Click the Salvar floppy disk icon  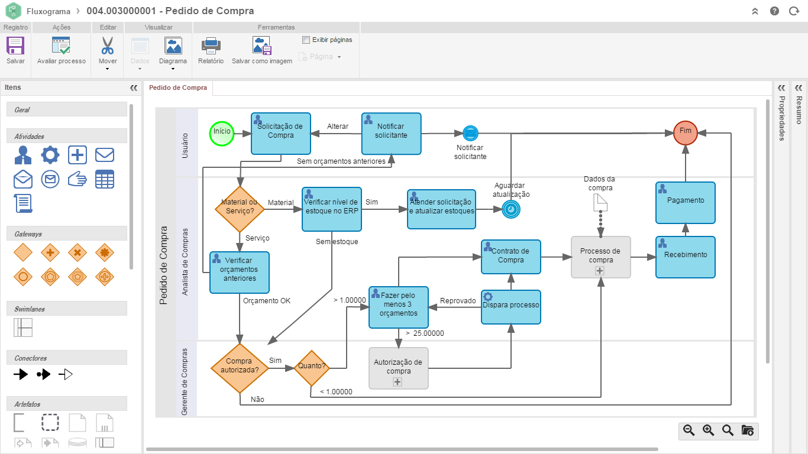[15, 46]
